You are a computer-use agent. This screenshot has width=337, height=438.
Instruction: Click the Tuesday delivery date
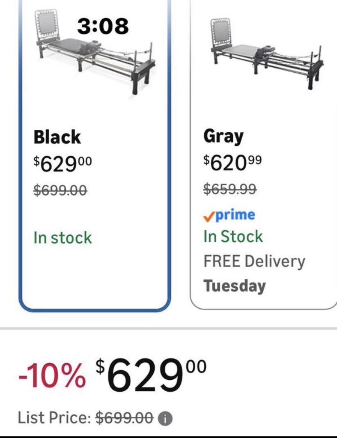click(234, 286)
